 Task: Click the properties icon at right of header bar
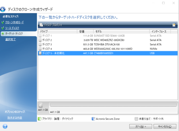click(x=174, y=25)
